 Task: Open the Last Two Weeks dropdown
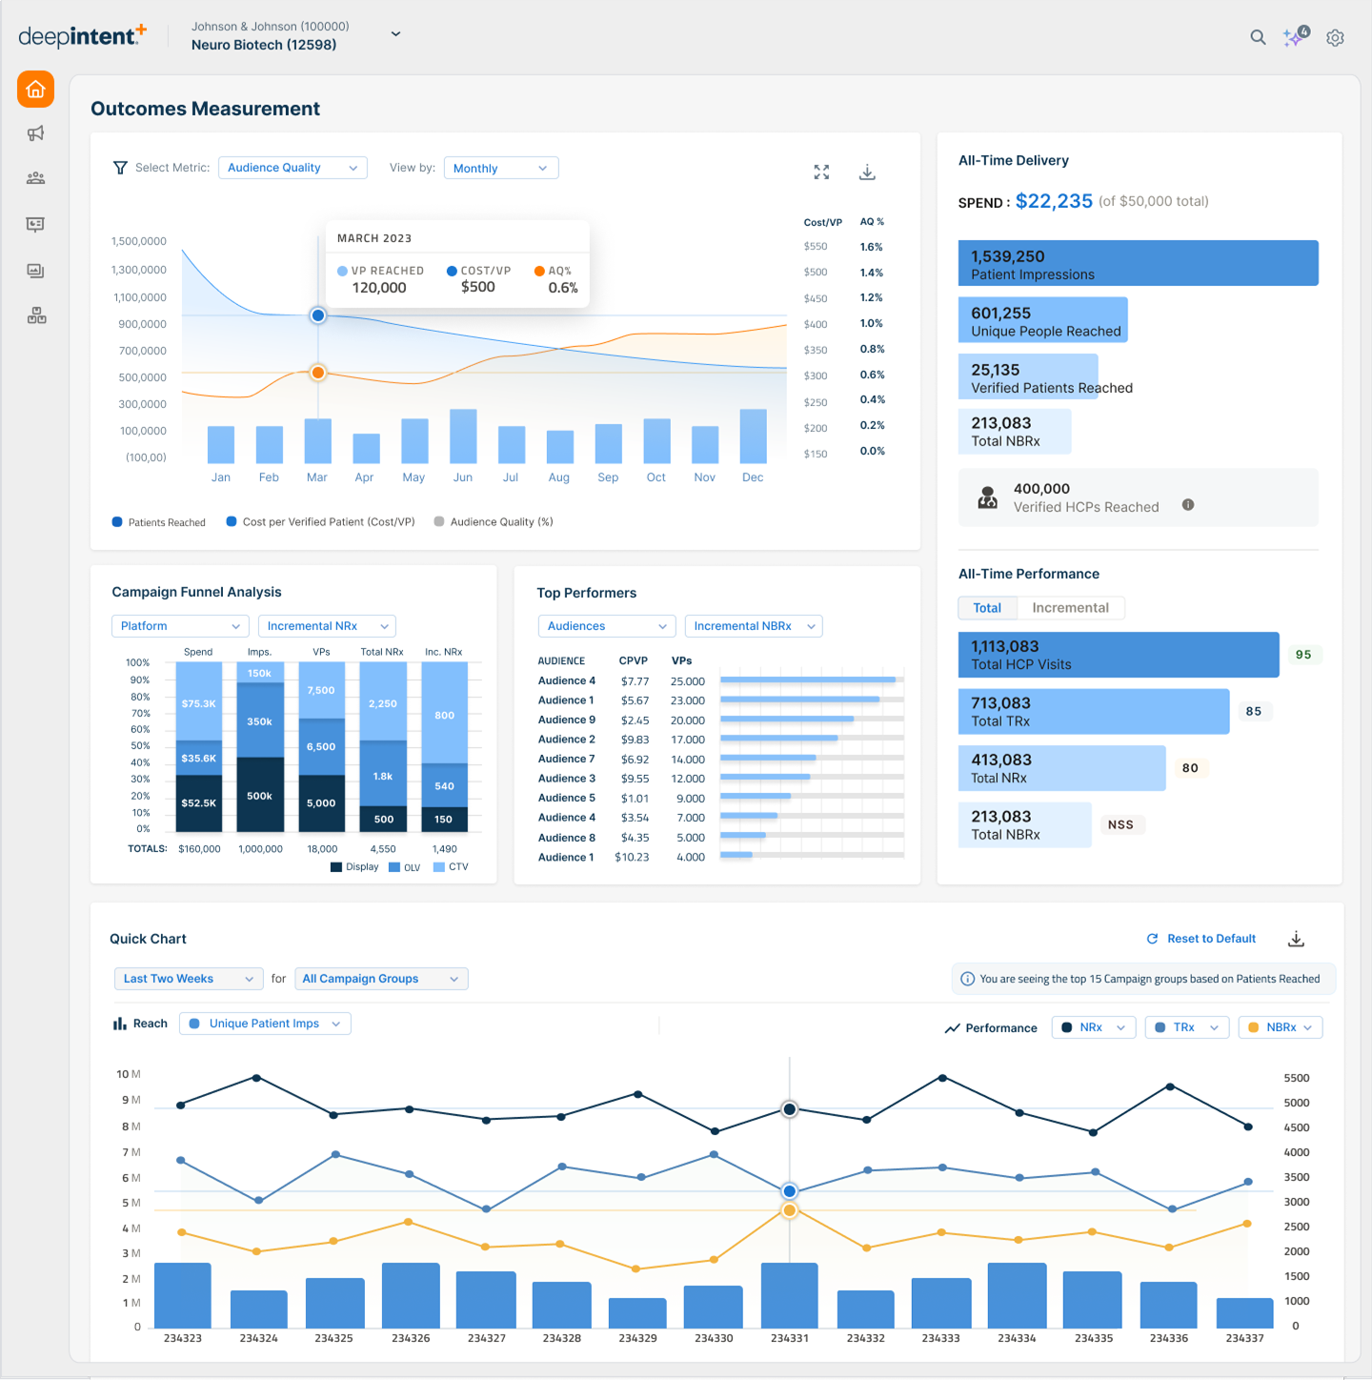tap(189, 979)
